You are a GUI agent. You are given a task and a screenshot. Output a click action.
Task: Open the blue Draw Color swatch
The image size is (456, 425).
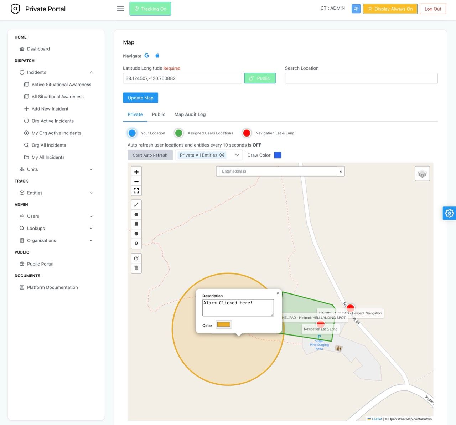(278, 155)
